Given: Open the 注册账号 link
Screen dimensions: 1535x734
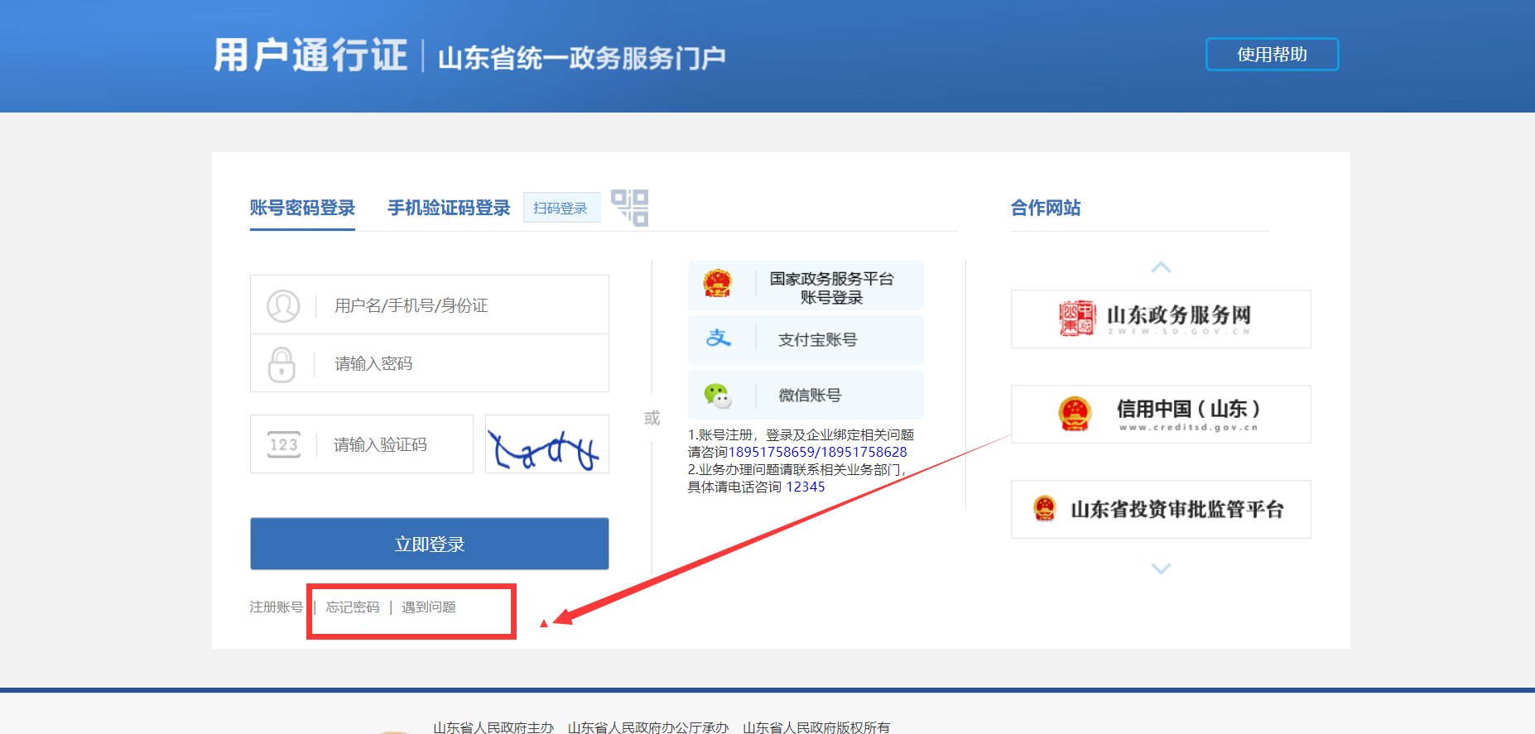Looking at the screenshot, I should tap(277, 607).
